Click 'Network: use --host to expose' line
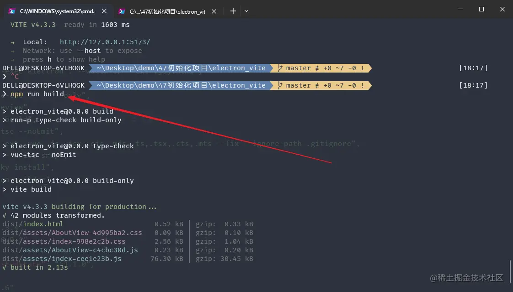Screen dimensions: 513x292 click(82, 51)
